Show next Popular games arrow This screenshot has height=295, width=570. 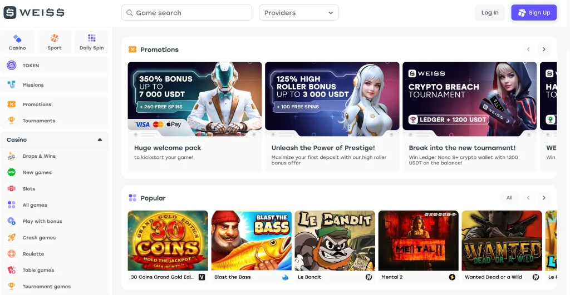pos(544,198)
